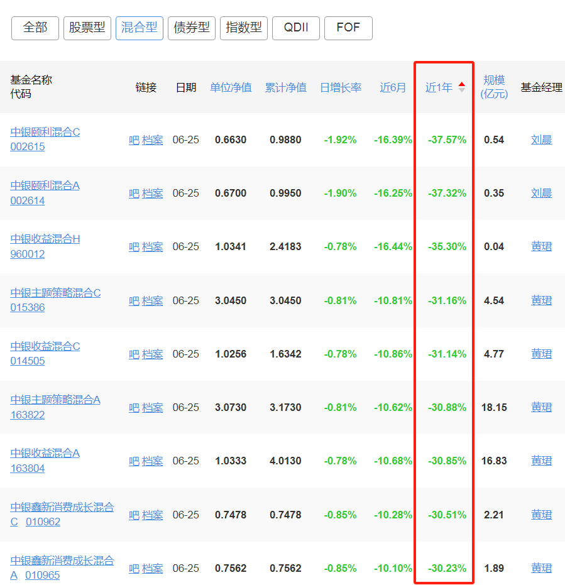The width and height of the screenshot is (565, 585).
Task: Toggle the 近1年 sort arrow icon
Action: tap(462, 87)
